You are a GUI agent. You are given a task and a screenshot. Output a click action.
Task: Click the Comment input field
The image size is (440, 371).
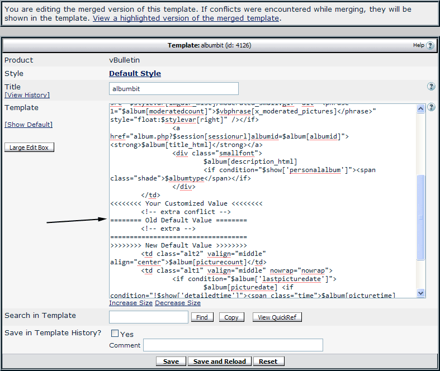coord(233,345)
